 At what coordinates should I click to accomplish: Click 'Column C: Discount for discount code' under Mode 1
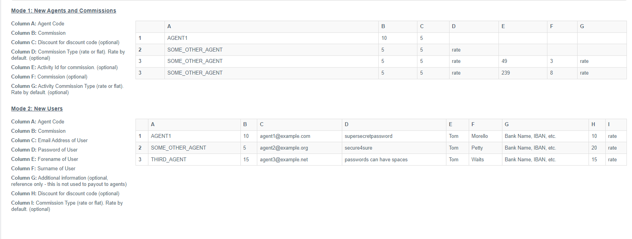point(65,42)
